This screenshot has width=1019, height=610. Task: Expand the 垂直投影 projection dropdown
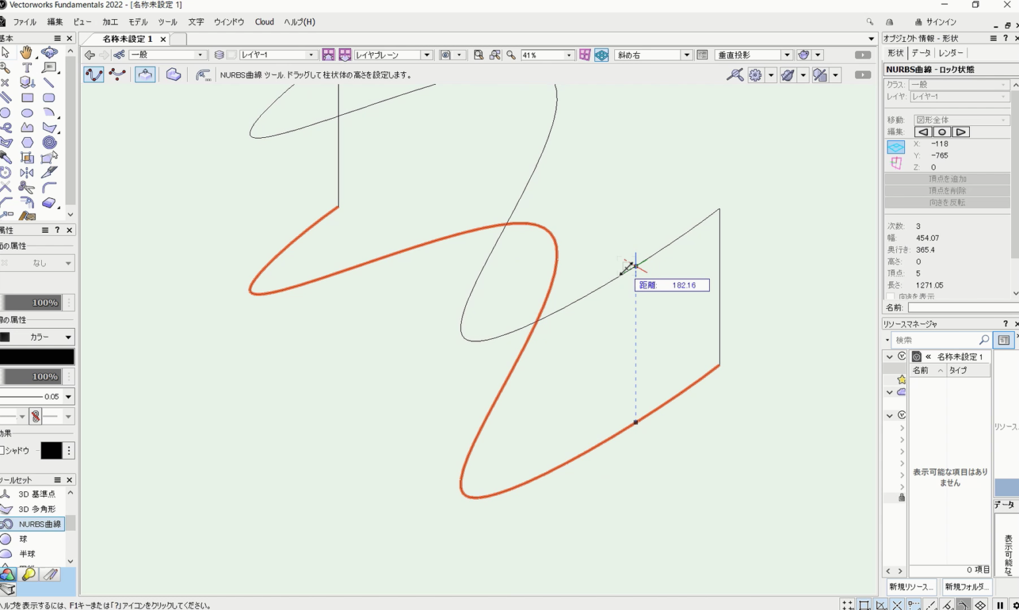[x=785, y=54]
